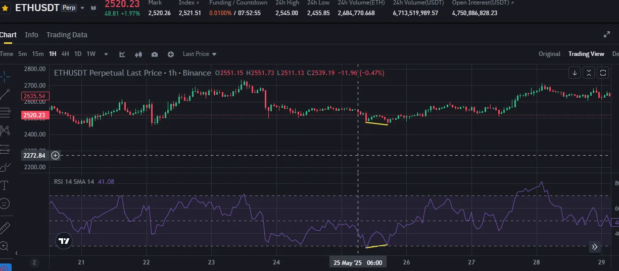Screen dimensions: 619x271
Task: Select the text annotation tool
Action: point(5,185)
